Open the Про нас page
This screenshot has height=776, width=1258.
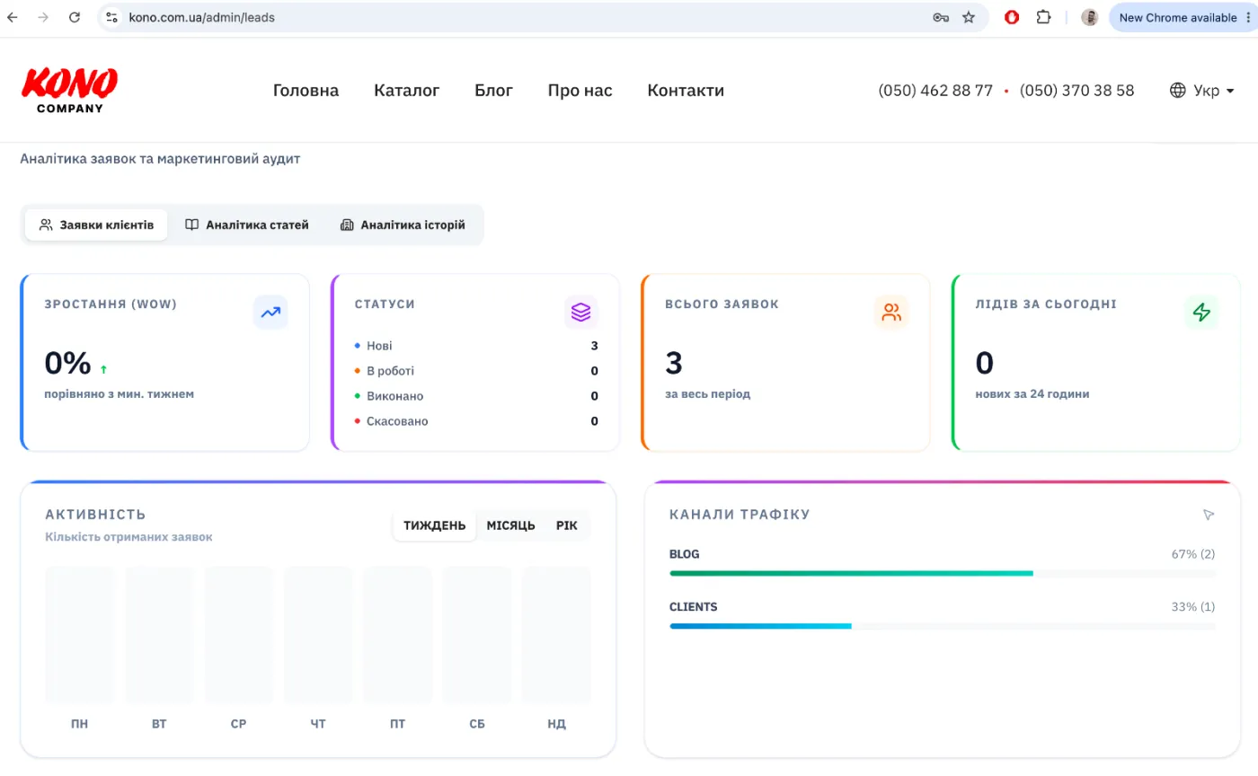[x=580, y=91]
